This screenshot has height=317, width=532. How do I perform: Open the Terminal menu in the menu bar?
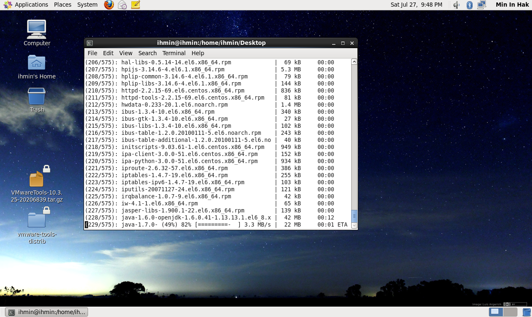click(x=174, y=53)
